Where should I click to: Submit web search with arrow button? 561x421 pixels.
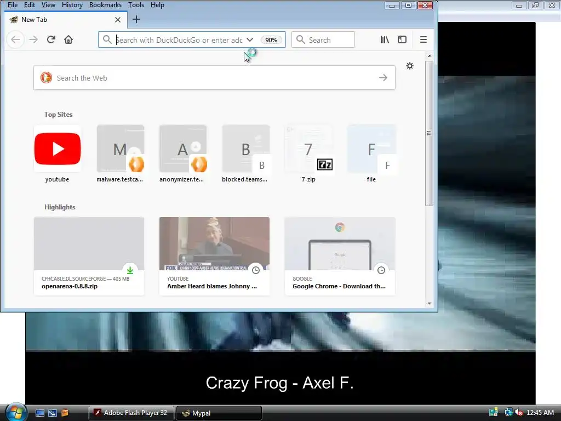tap(383, 78)
